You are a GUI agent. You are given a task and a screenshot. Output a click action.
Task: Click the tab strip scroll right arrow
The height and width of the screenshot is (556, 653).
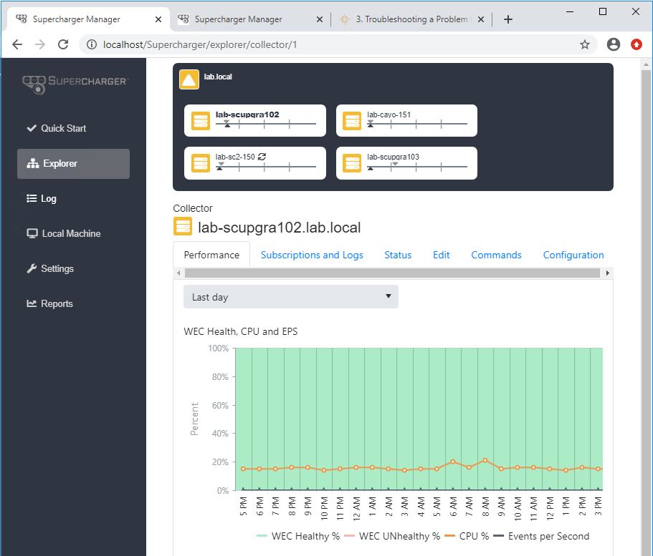pyautogui.click(x=608, y=273)
